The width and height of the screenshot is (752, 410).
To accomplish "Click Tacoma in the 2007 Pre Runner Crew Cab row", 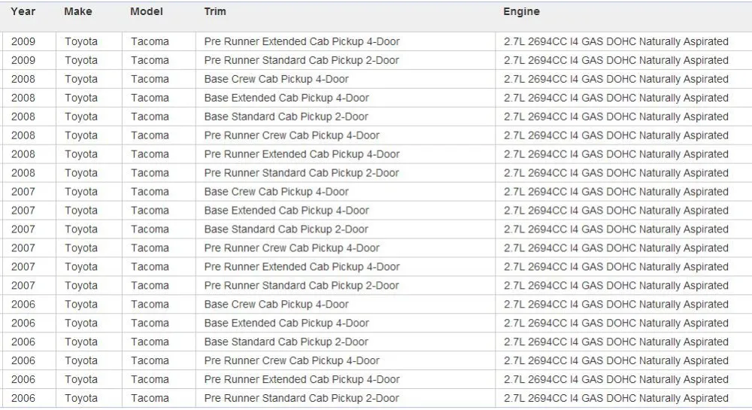I will pyautogui.click(x=150, y=248).
